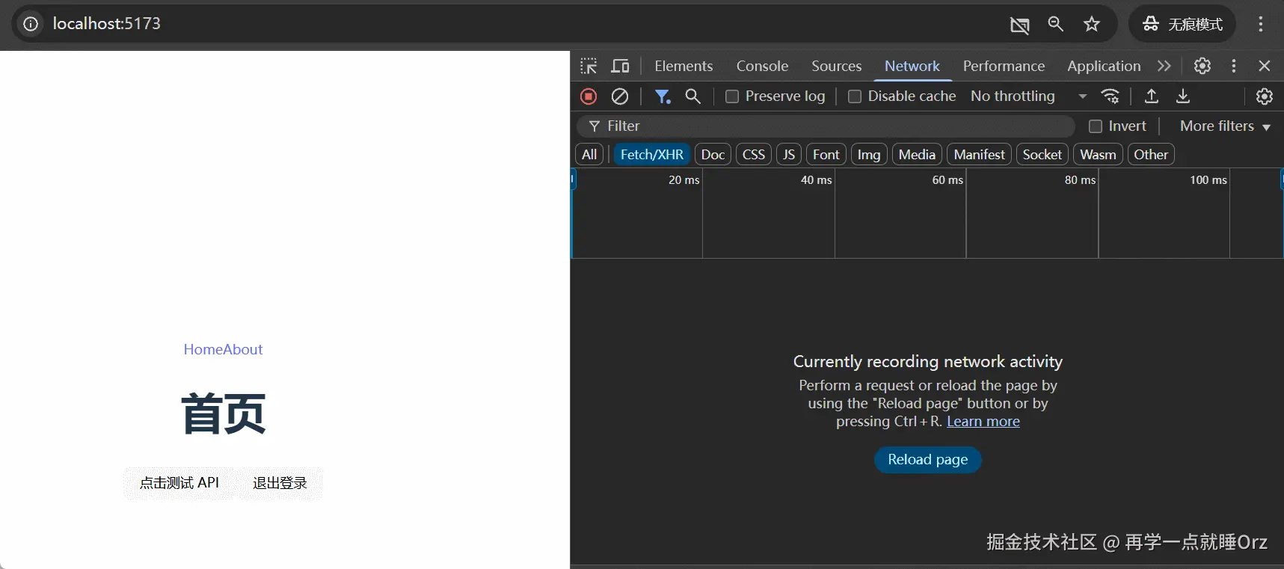Image resolution: width=1284 pixels, height=569 pixels.
Task: Toggle the device toolbar icon
Action: coord(620,66)
